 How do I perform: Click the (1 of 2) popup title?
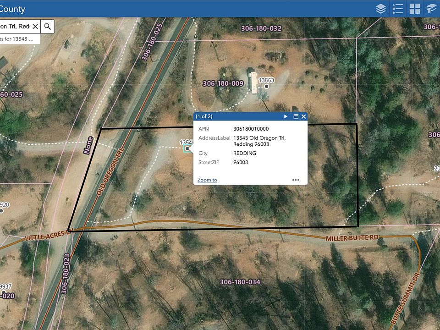click(x=204, y=116)
